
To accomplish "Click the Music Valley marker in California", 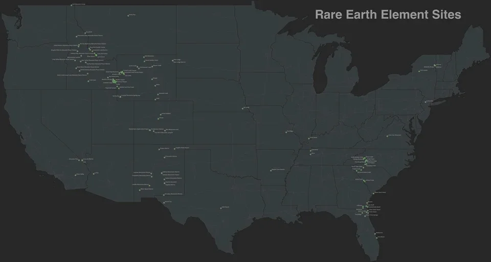I will pos(76,175).
